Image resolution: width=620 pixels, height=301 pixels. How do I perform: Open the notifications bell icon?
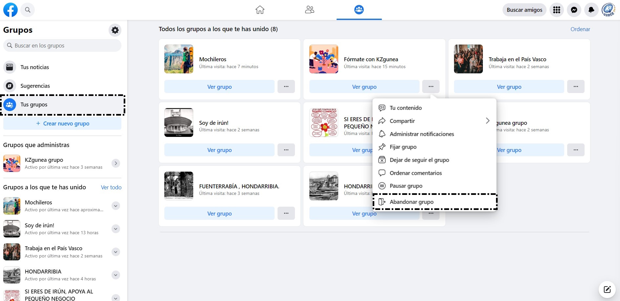pyautogui.click(x=591, y=10)
